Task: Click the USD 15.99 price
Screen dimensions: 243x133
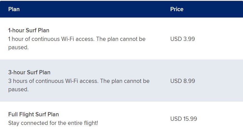Action: point(184,119)
